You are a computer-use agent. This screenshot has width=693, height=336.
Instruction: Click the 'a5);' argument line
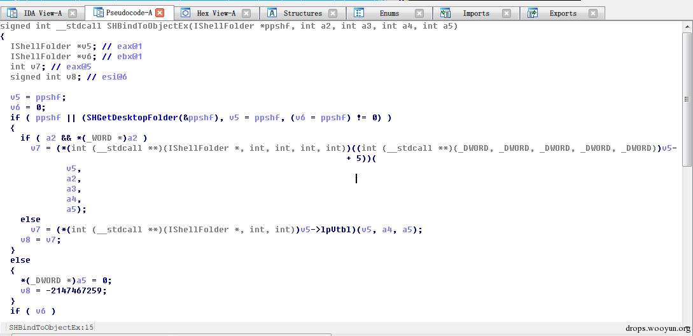pyautogui.click(x=76, y=209)
